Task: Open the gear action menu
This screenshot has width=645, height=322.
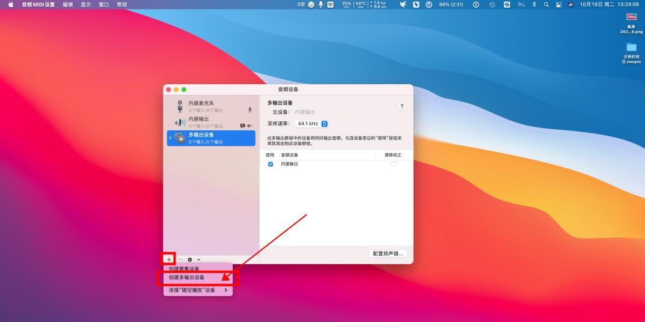Action: coord(189,260)
